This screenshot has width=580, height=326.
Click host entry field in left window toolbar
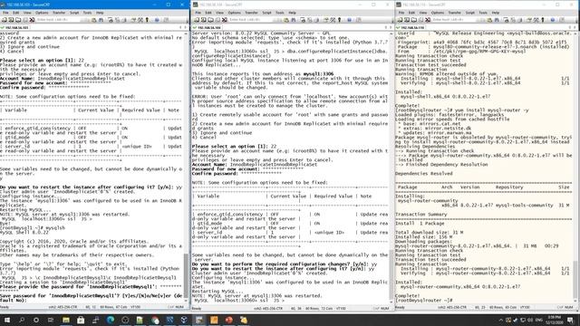(x=58, y=20)
